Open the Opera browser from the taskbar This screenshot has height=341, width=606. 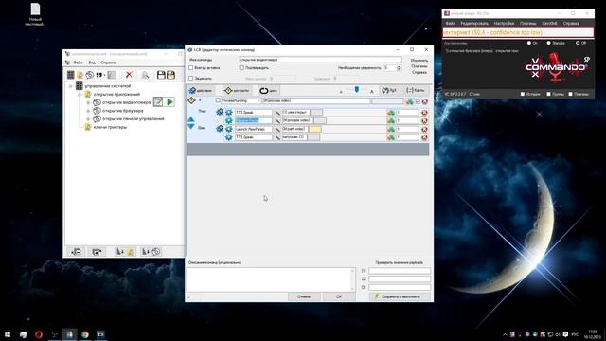[39, 334]
